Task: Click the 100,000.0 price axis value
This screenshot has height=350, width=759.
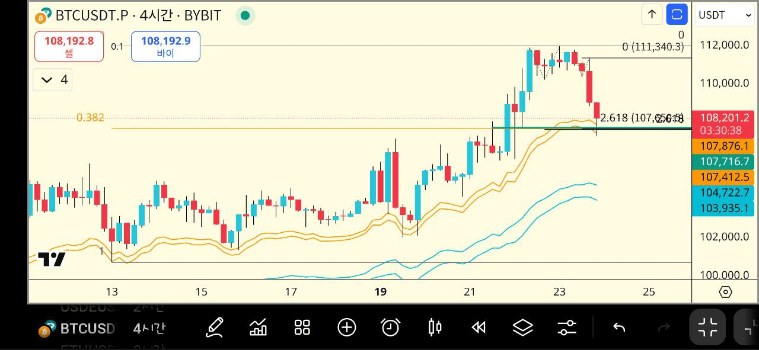Action: click(725, 275)
